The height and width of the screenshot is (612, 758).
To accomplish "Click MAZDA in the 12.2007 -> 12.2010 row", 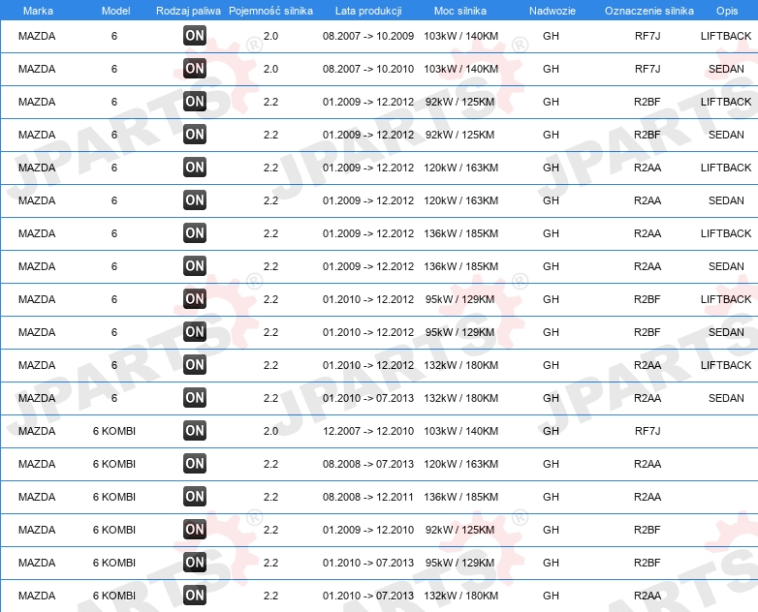I will click(x=37, y=431).
